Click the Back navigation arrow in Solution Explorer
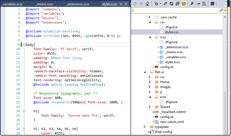Viewport: 231px width, 136px height. coord(135,4)
